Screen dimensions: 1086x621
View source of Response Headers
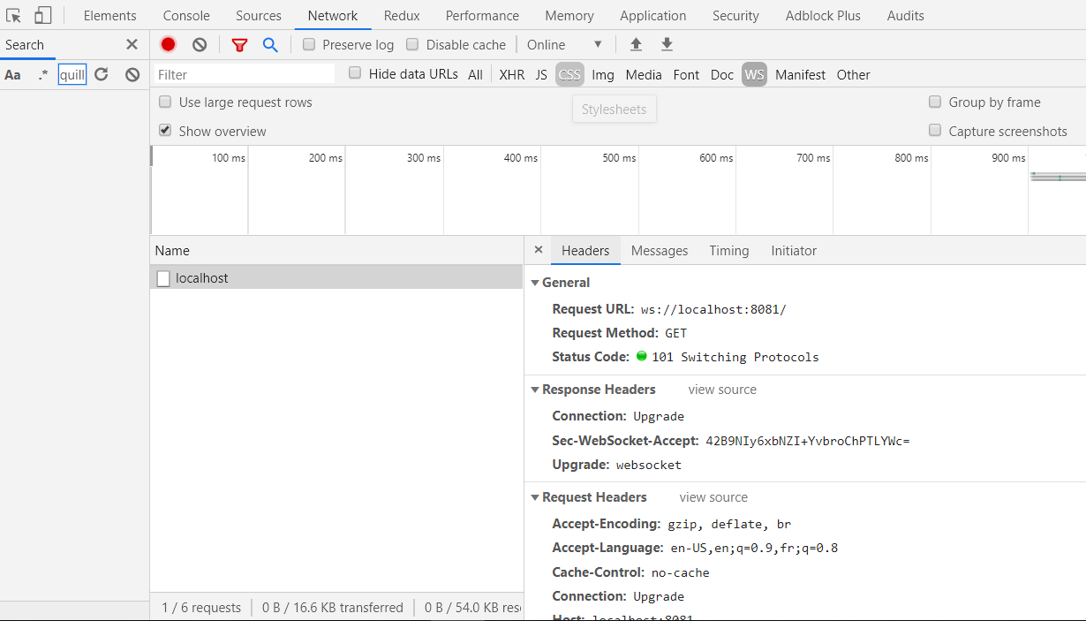click(722, 390)
